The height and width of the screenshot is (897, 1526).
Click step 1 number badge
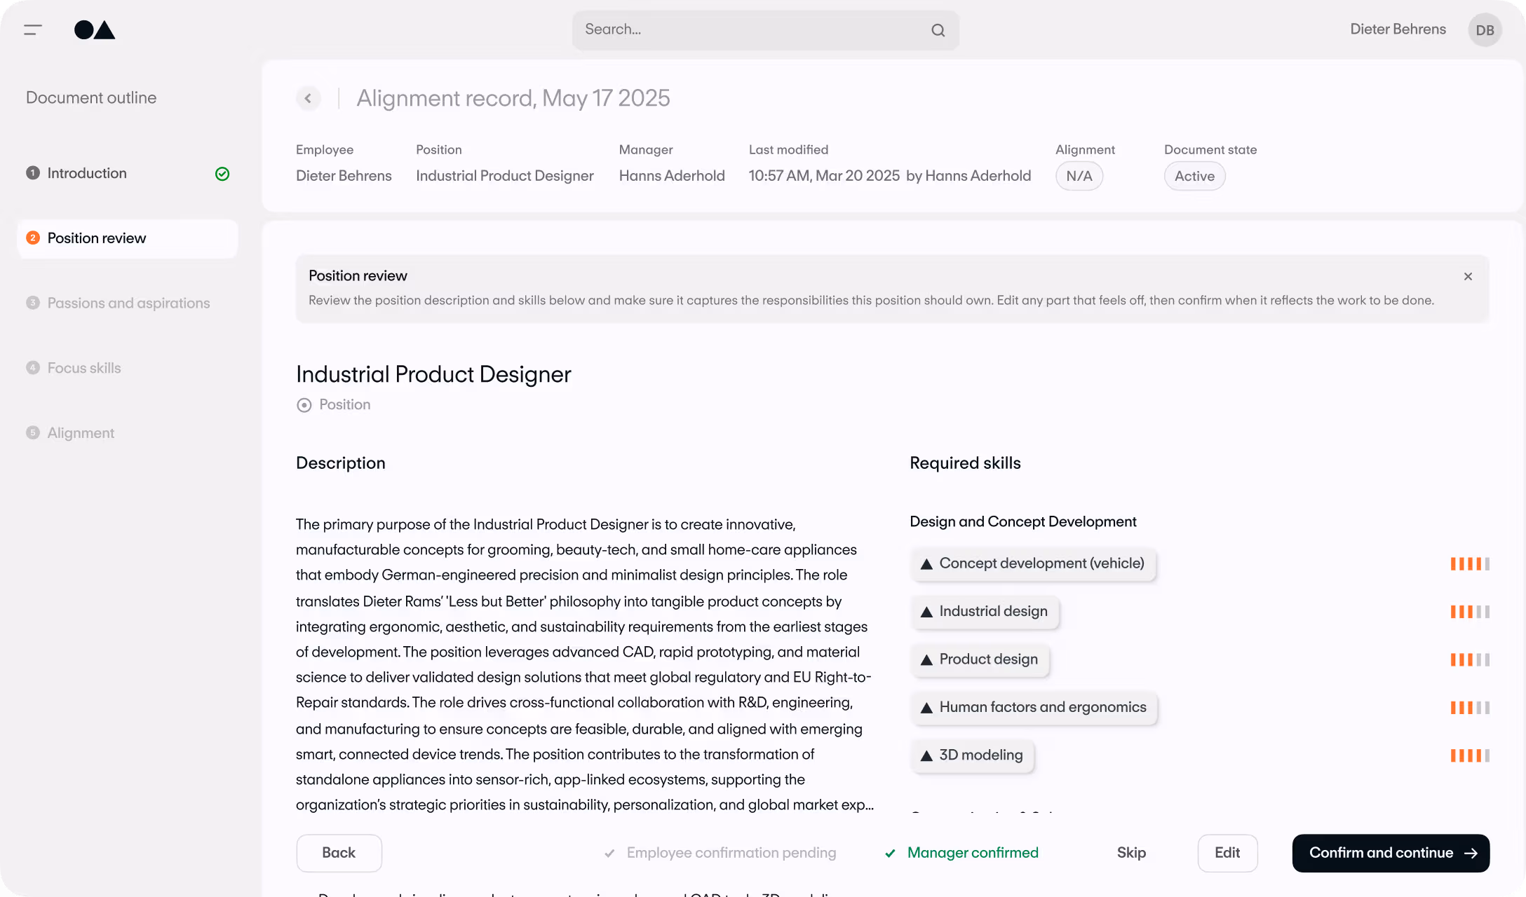tap(33, 173)
